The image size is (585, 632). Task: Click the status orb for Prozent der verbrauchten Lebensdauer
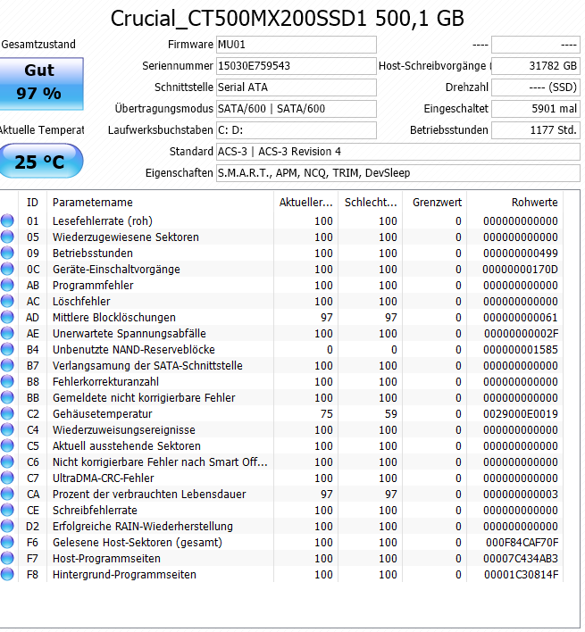[7, 494]
